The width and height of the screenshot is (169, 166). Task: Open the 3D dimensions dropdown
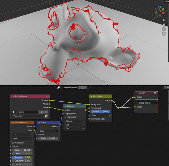(23, 134)
